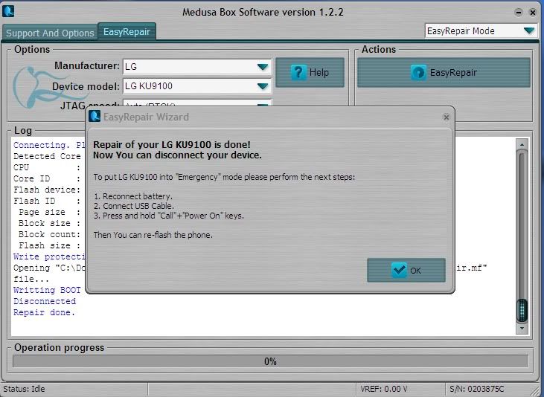
Task: Click step 3 about Call+Power On keys
Action: point(169,216)
